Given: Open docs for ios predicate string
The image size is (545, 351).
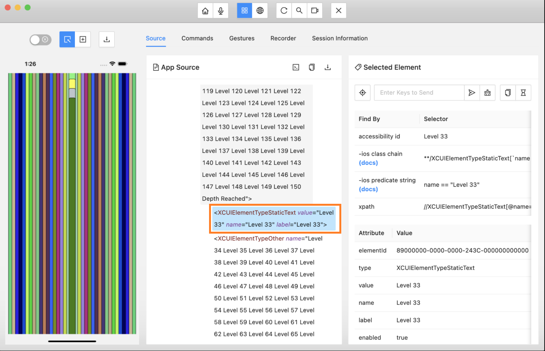Looking at the screenshot, I should pyautogui.click(x=368, y=189).
